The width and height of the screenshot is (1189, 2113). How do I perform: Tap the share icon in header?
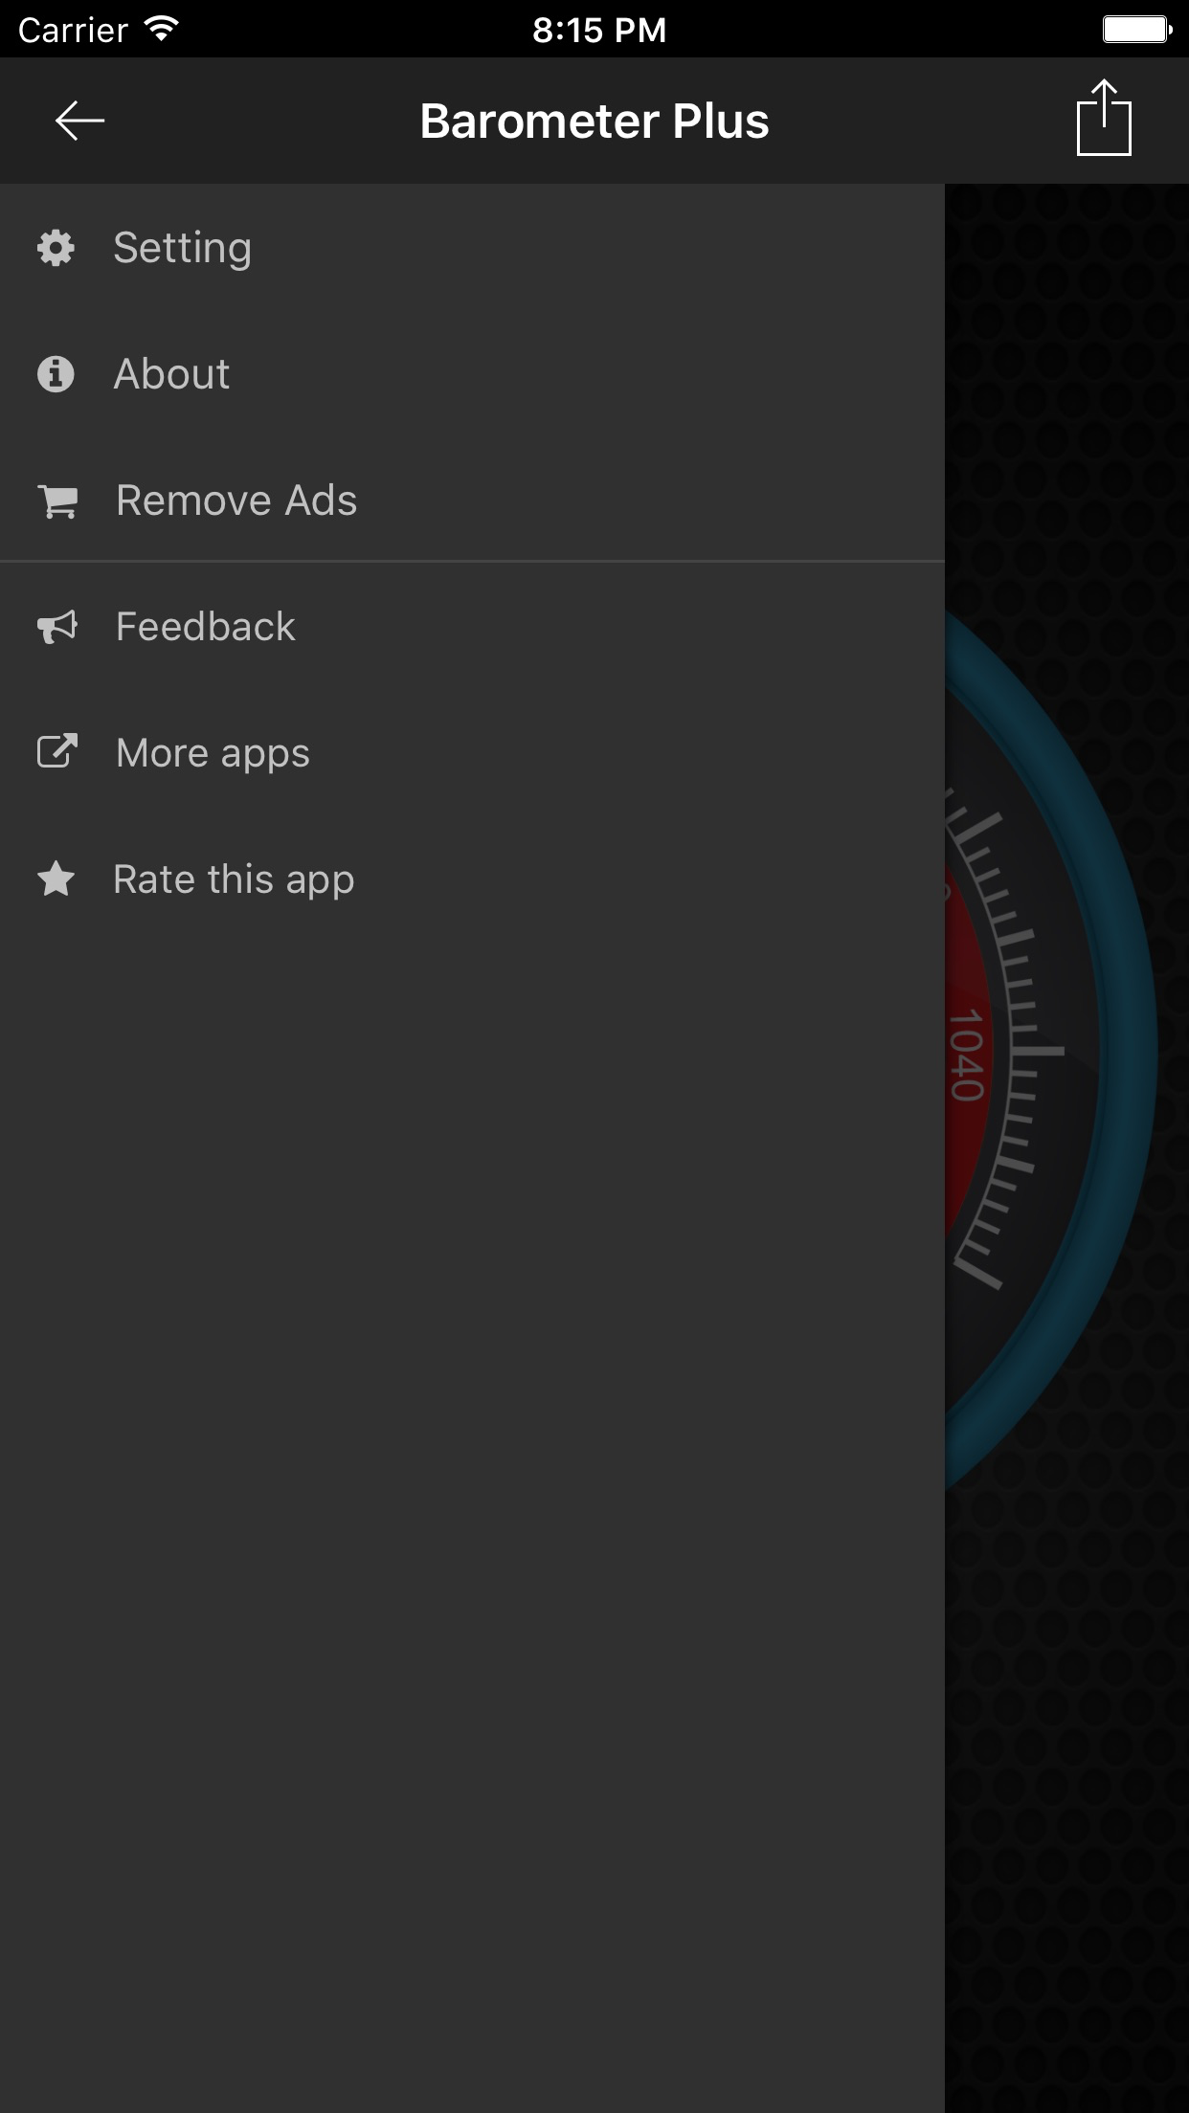tap(1104, 118)
